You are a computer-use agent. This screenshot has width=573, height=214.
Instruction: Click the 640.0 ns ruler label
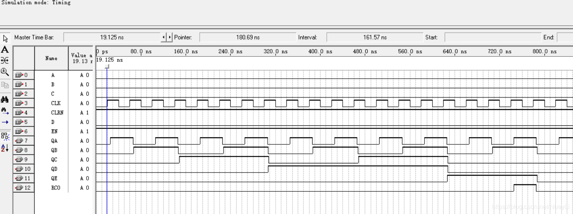(x=455, y=51)
